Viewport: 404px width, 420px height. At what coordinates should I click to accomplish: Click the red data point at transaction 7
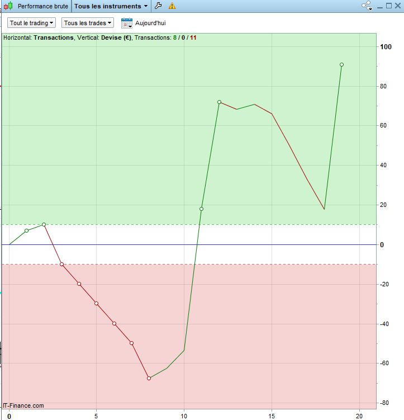click(131, 343)
